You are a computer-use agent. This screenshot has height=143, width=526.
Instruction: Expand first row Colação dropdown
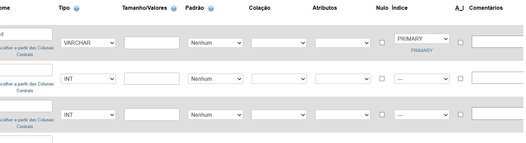(279, 43)
